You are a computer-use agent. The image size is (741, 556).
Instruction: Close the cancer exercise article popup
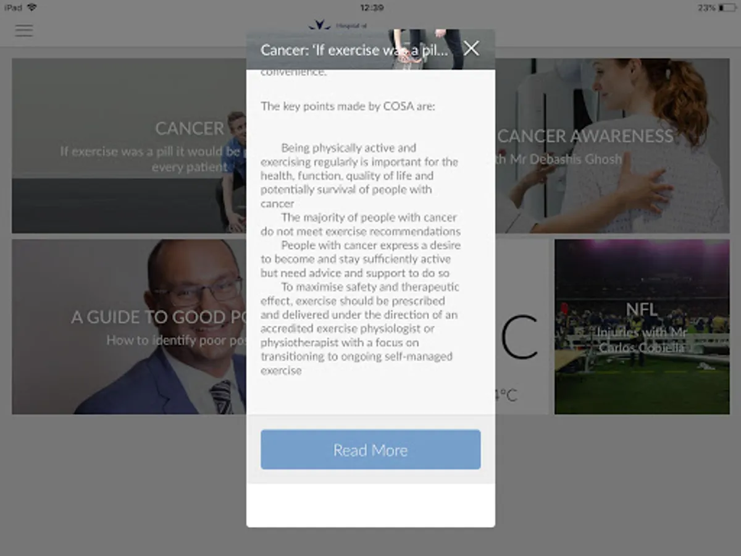(471, 49)
